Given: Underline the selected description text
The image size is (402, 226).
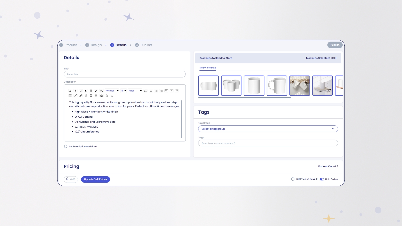Looking at the screenshot, I should (x=81, y=91).
